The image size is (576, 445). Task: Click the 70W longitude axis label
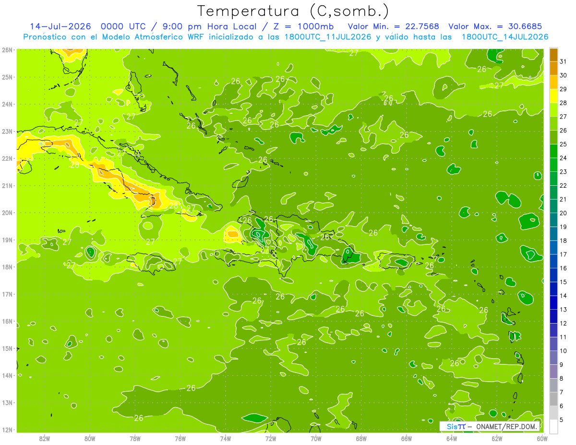pos(316,438)
